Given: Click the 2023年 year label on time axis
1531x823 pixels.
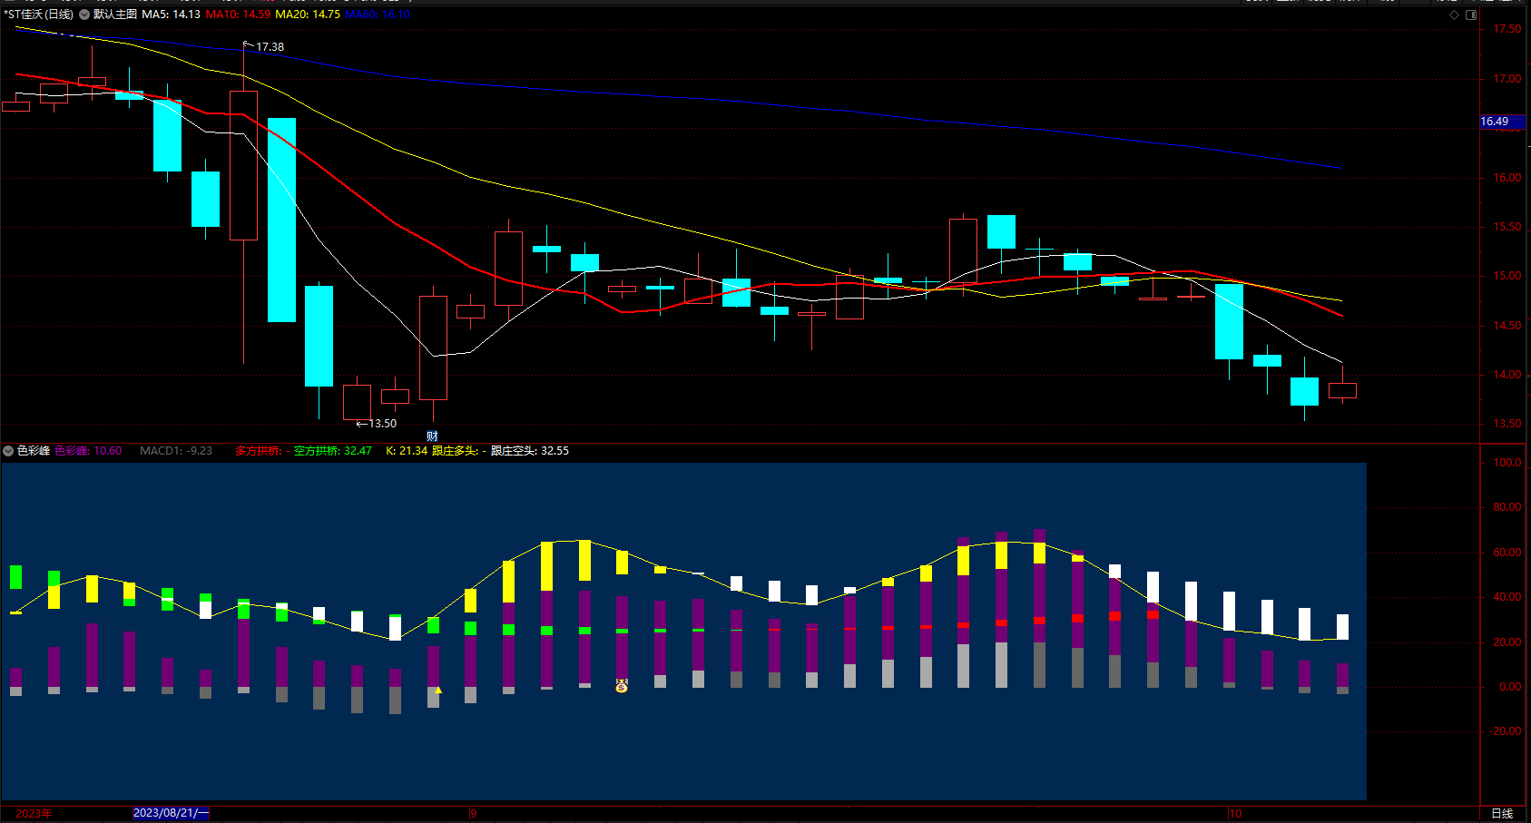Looking at the screenshot, I should tap(34, 814).
